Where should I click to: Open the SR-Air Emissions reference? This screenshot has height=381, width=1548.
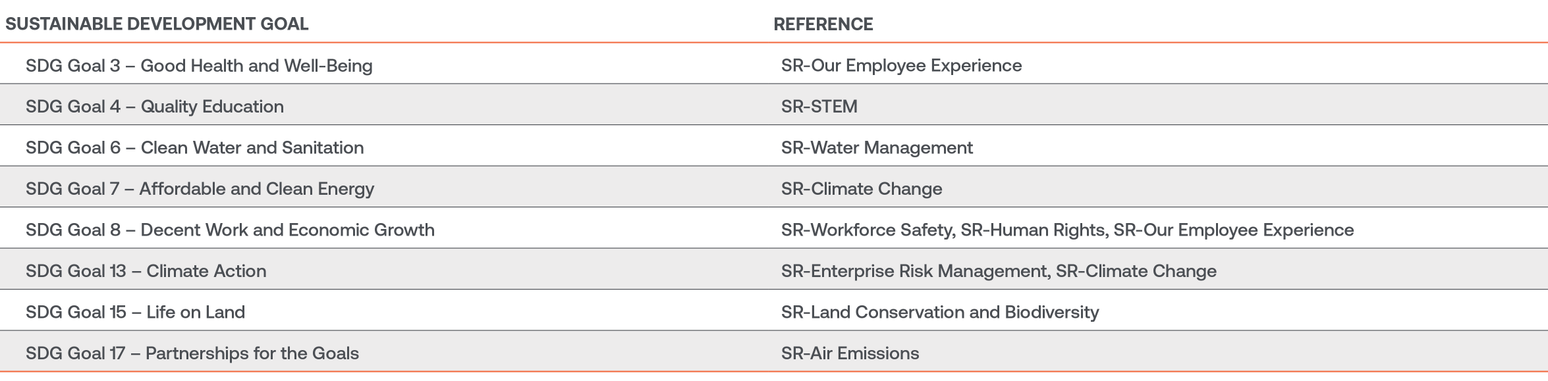coord(850,353)
